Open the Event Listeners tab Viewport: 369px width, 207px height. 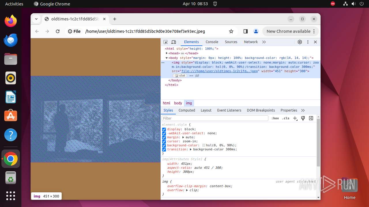[229, 110]
